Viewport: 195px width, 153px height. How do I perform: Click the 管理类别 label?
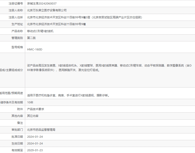[x=17, y=38]
